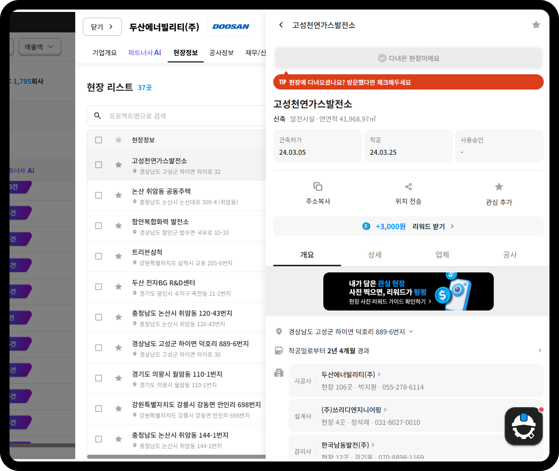
Task: Select all sites via header checkbox
Action: [99, 140]
